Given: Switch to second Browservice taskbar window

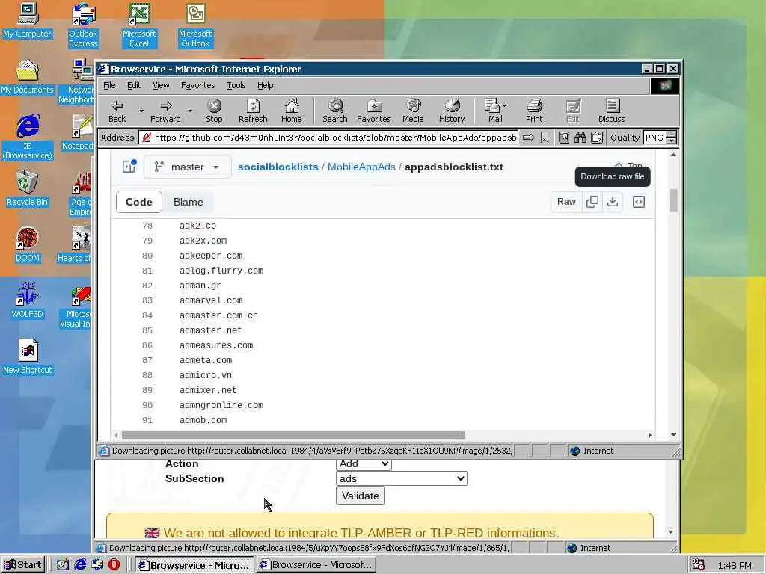Looking at the screenshot, I should point(316,565).
